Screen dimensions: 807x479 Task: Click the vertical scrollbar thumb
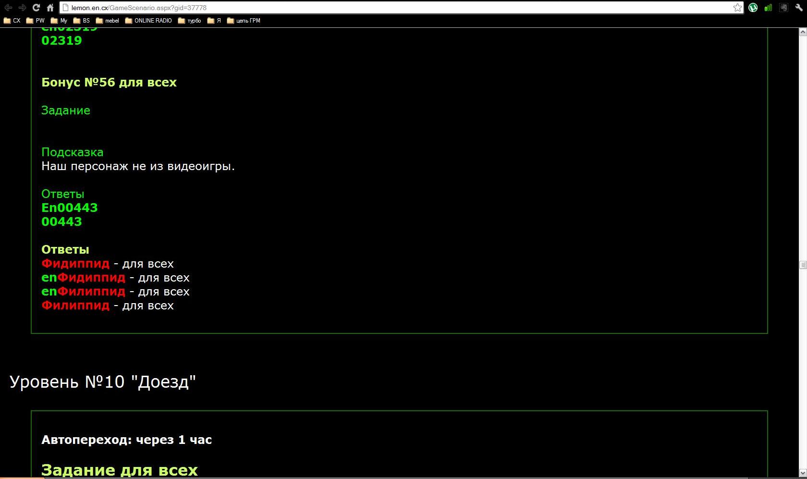(x=803, y=265)
